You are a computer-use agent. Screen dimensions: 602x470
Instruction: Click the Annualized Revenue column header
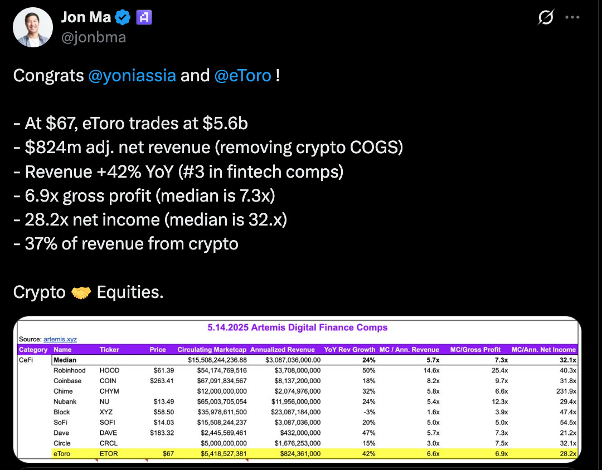tap(282, 350)
